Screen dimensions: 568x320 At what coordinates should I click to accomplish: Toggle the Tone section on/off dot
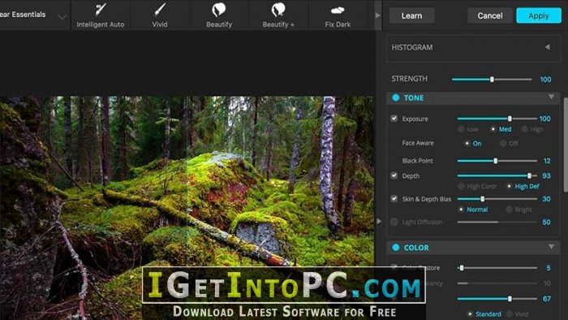(396, 97)
